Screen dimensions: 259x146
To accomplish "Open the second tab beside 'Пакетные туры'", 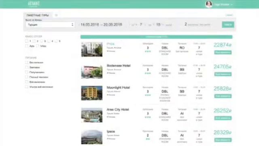I will point(56,15).
